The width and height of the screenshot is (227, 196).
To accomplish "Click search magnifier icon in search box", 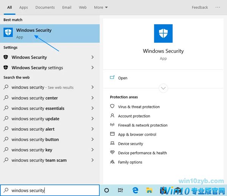I will pyautogui.click(x=6, y=190).
